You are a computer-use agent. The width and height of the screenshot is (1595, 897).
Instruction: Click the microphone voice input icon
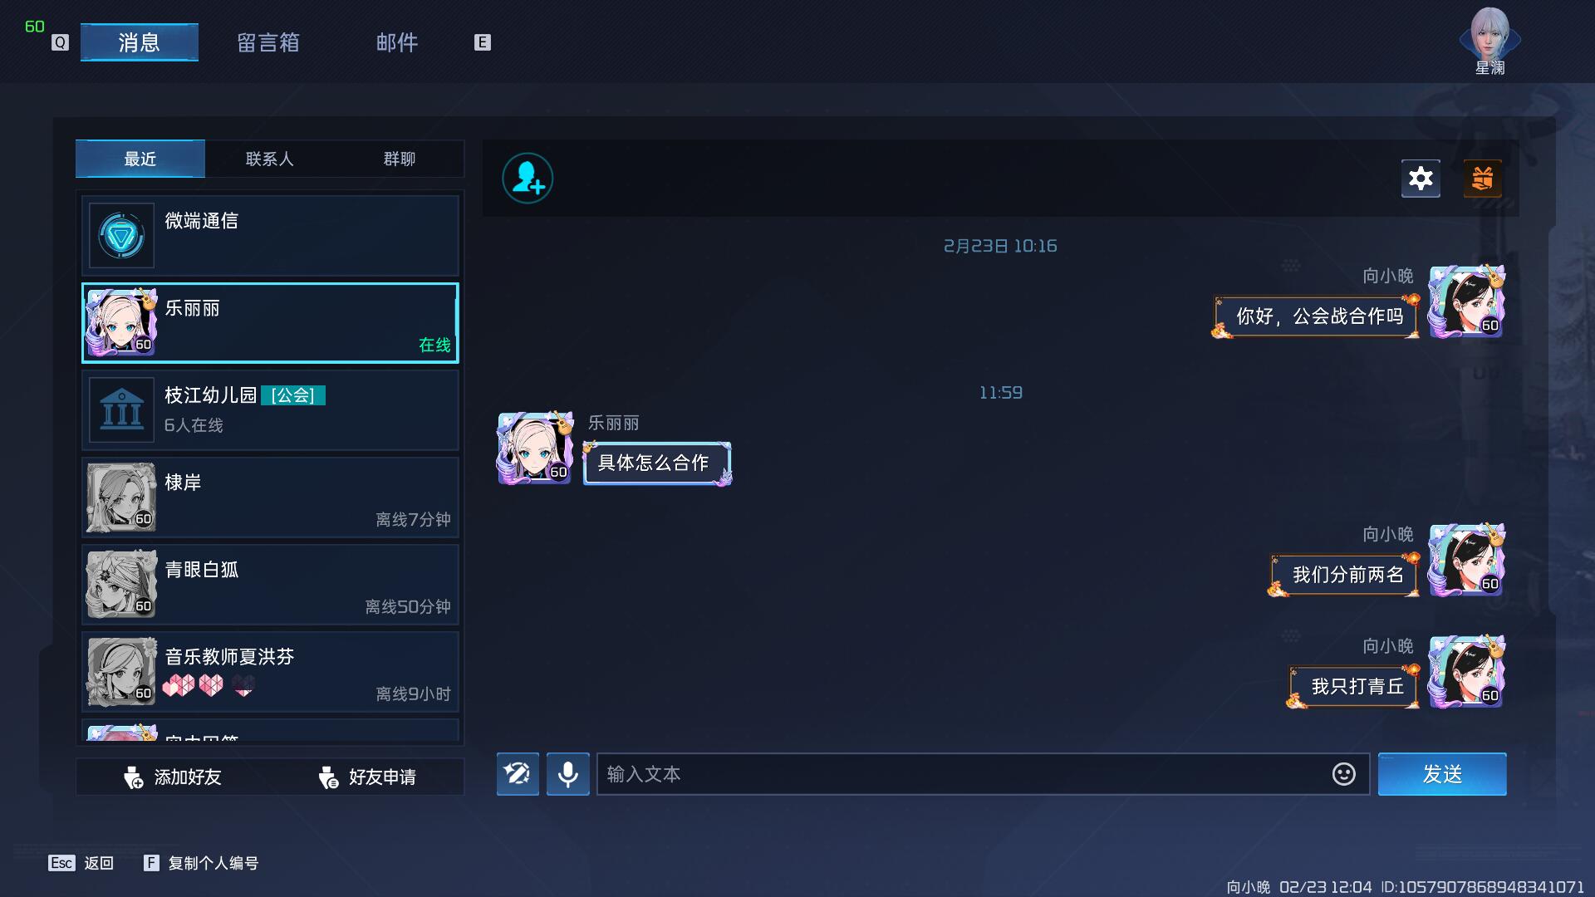568,774
